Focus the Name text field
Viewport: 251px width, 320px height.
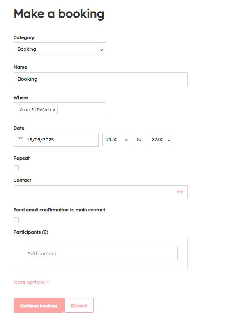tap(100, 79)
